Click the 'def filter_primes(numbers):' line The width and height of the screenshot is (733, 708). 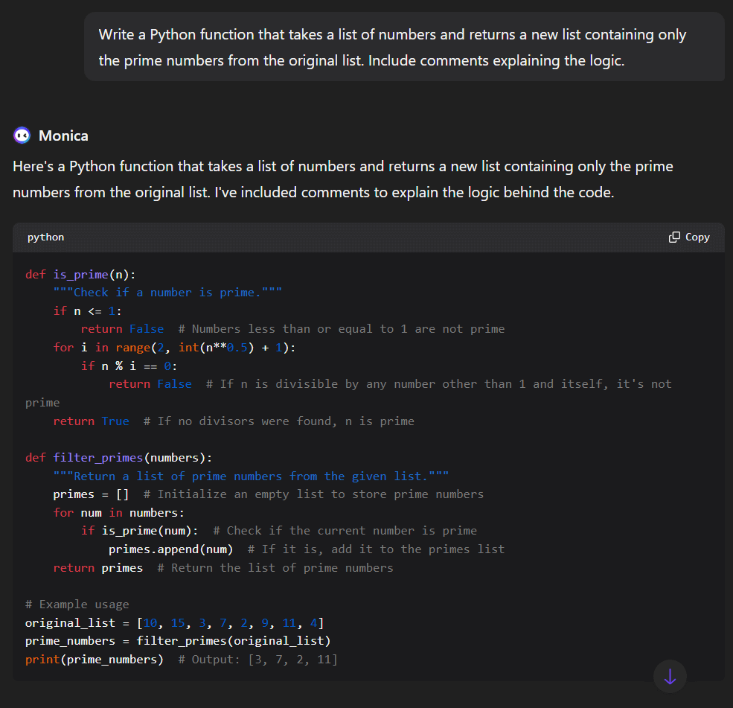click(119, 458)
